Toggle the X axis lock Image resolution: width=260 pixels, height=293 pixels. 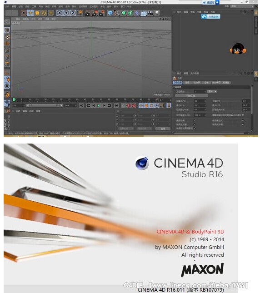pyautogui.click(x=60, y=13)
